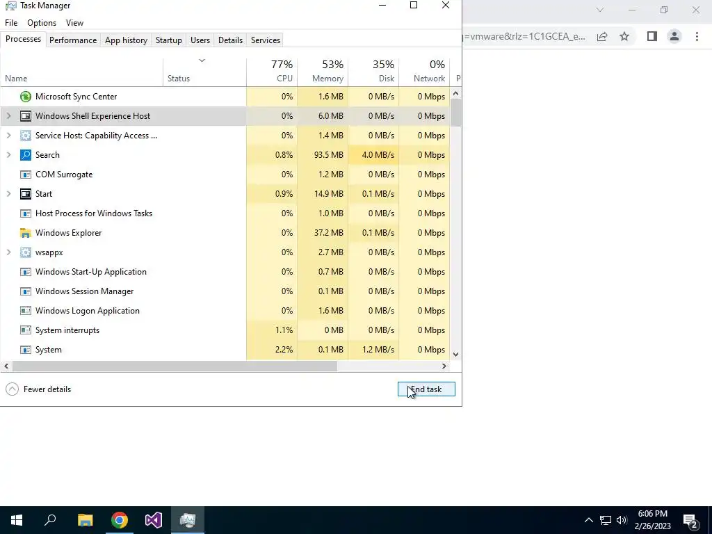Click the COM Surrogate process icon
Screen dimensions: 712x534
point(26,175)
